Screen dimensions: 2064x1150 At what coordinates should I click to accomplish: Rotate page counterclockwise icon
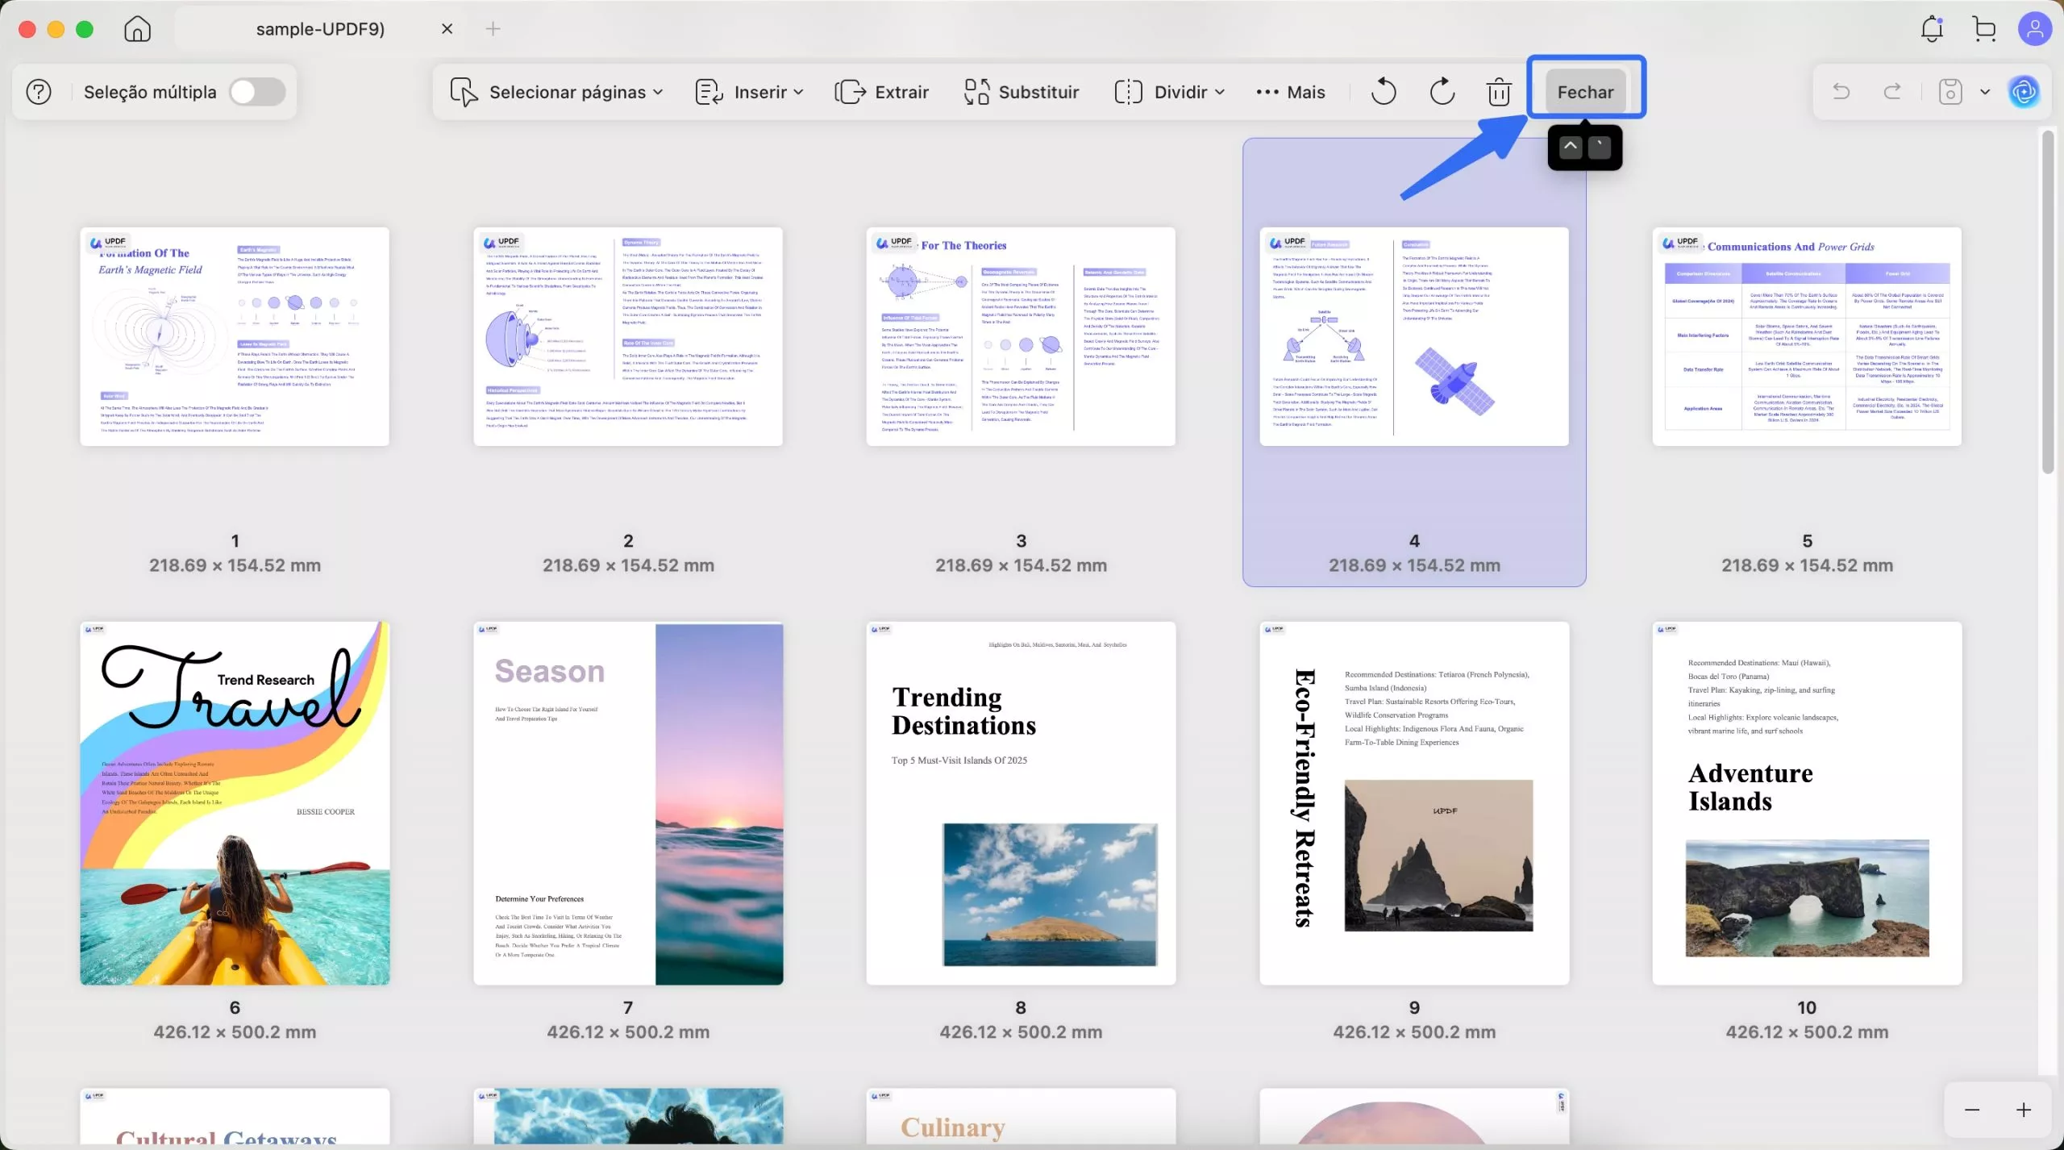click(1384, 92)
